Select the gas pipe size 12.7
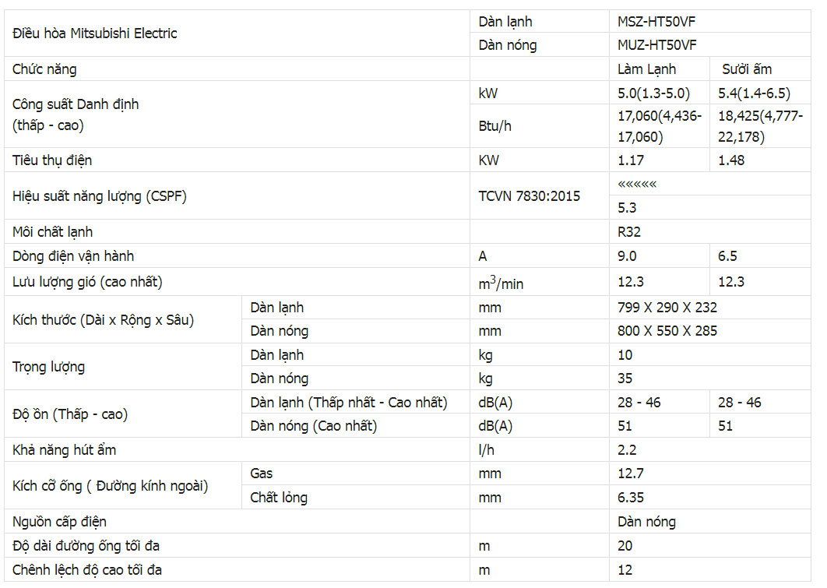Viewport: 827px width, 588px height. click(x=631, y=474)
